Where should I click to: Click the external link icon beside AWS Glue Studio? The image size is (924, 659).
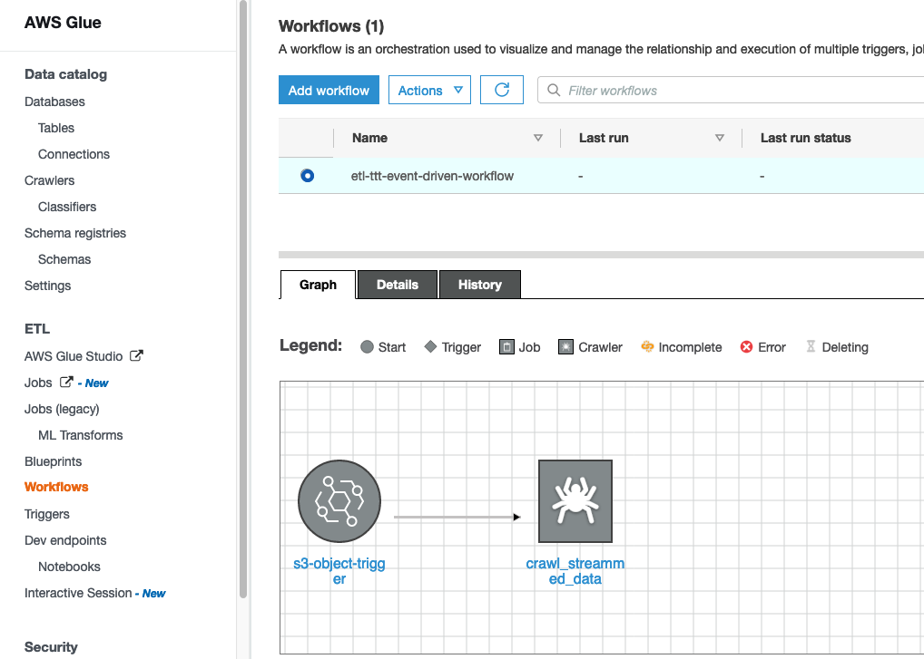[136, 356]
